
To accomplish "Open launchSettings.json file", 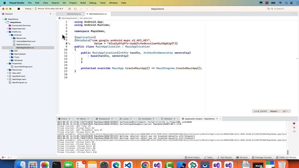I will (23, 67).
